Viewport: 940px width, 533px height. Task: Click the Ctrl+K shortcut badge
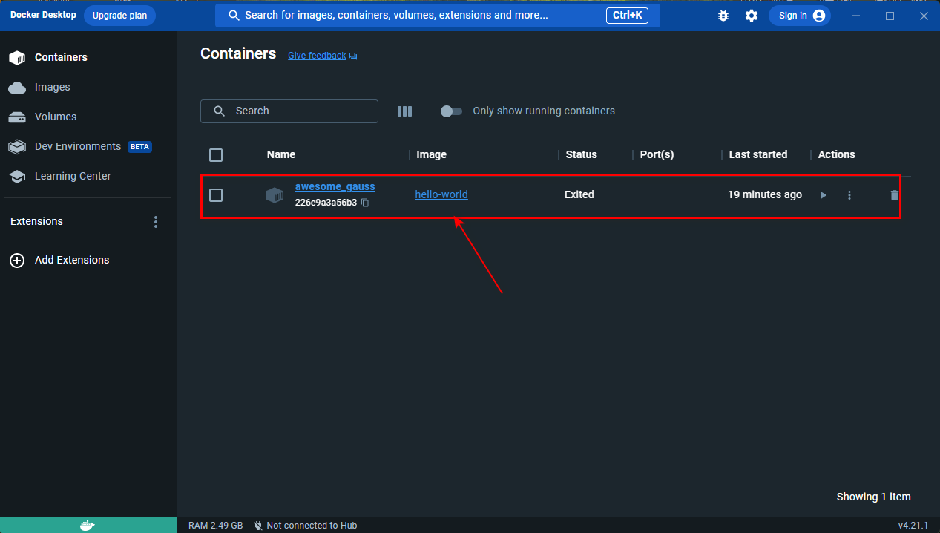pyautogui.click(x=627, y=16)
